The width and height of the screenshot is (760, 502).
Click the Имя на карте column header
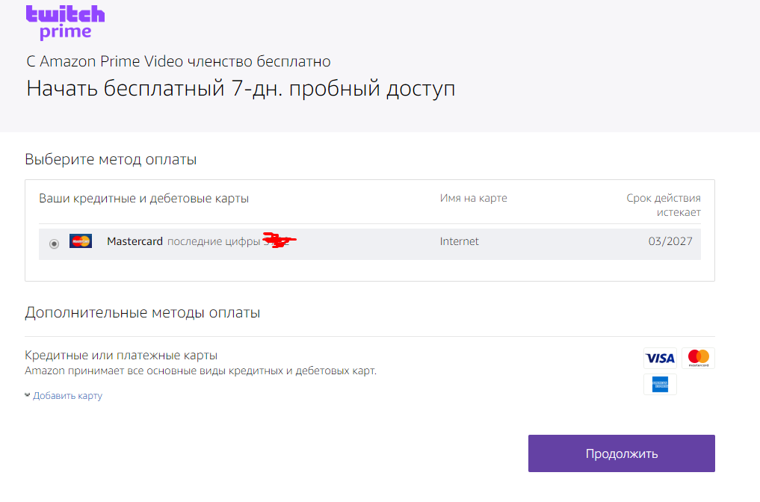click(474, 198)
